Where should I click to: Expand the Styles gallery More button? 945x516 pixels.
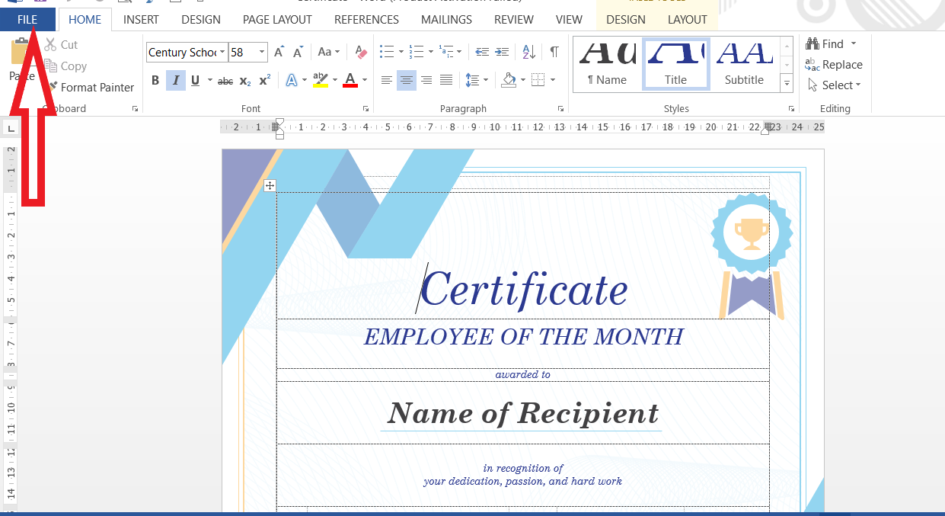click(787, 85)
